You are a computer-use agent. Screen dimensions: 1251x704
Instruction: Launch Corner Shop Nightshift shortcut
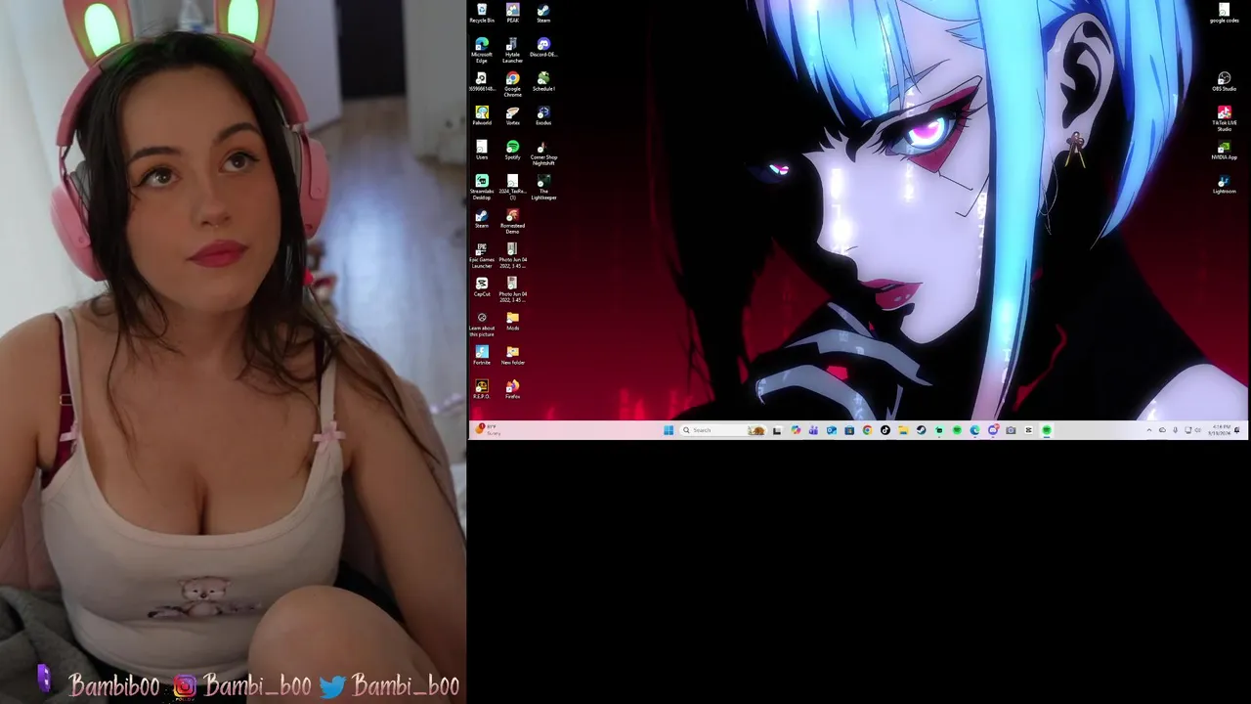[543, 153]
